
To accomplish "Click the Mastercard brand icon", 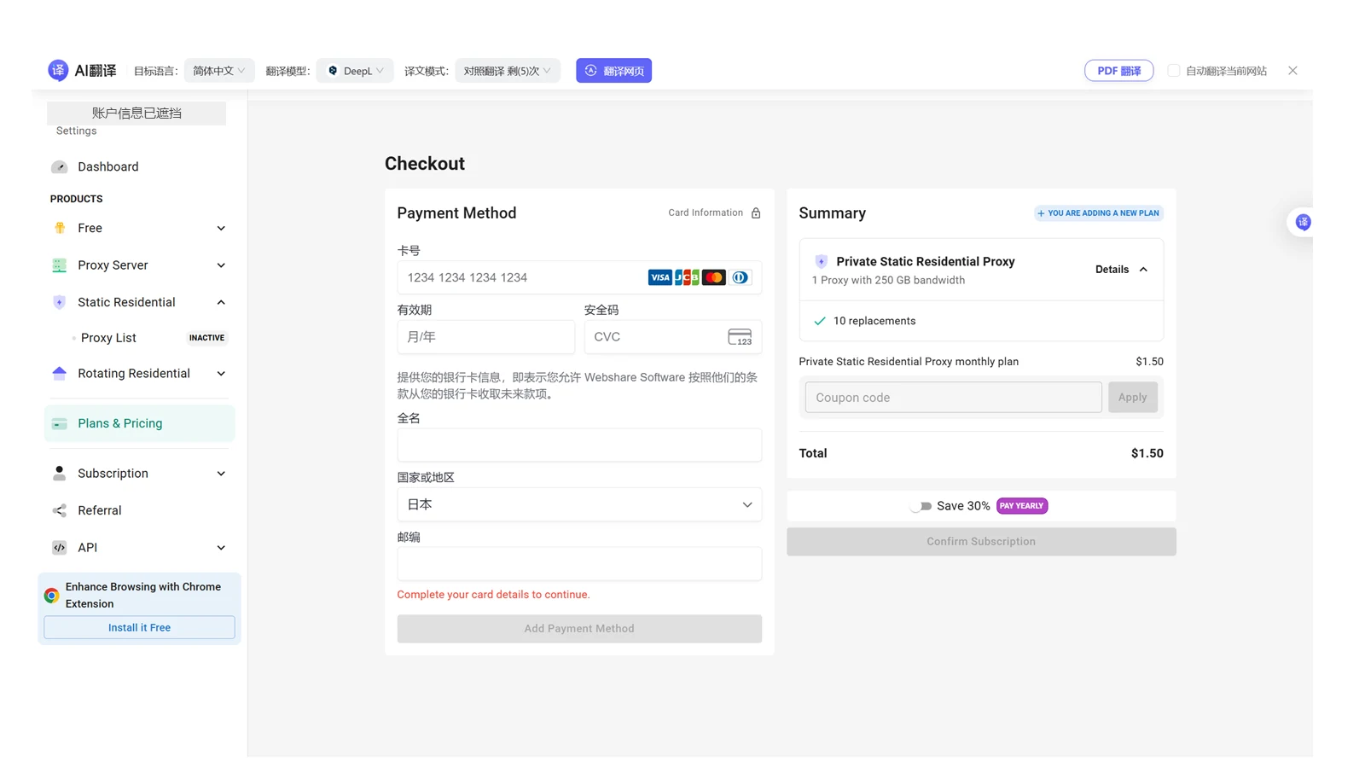I will pyautogui.click(x=713, y=277).
